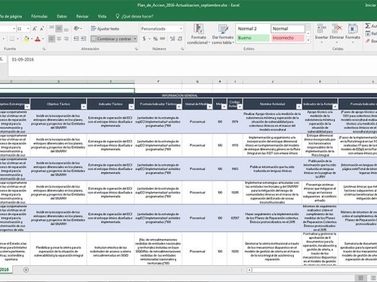Open the Unidad de Medida filter dropdown
Screen dimensions: 377x282
tap(209, 107)
